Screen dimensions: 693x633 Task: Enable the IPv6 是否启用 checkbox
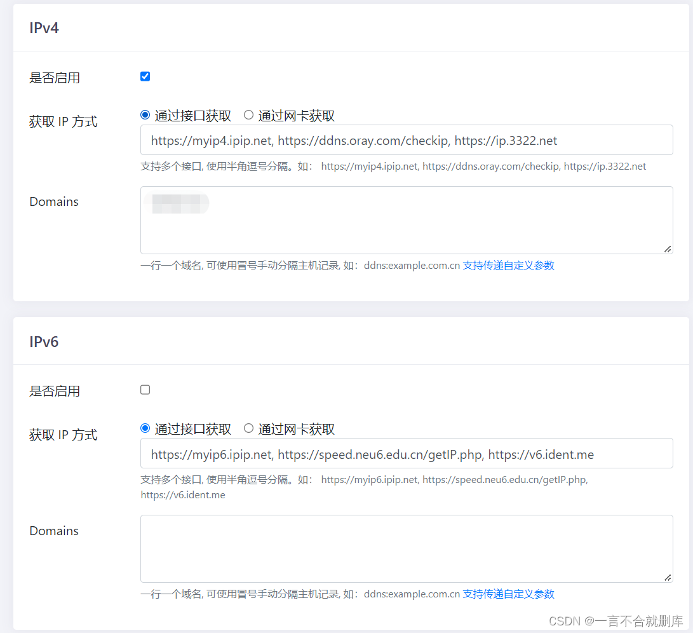145,390
